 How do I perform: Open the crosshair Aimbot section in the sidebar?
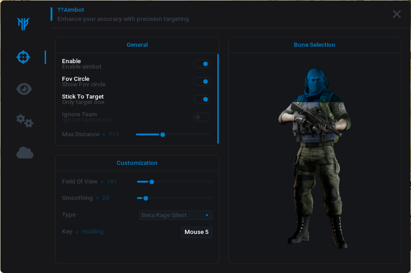pyautogui.click(x=23, y=57)
